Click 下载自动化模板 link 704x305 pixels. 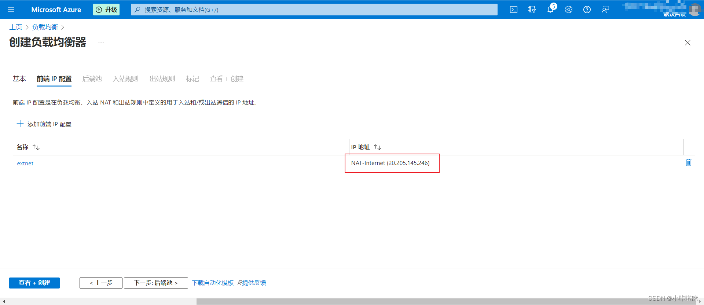[x=213, y=283]
